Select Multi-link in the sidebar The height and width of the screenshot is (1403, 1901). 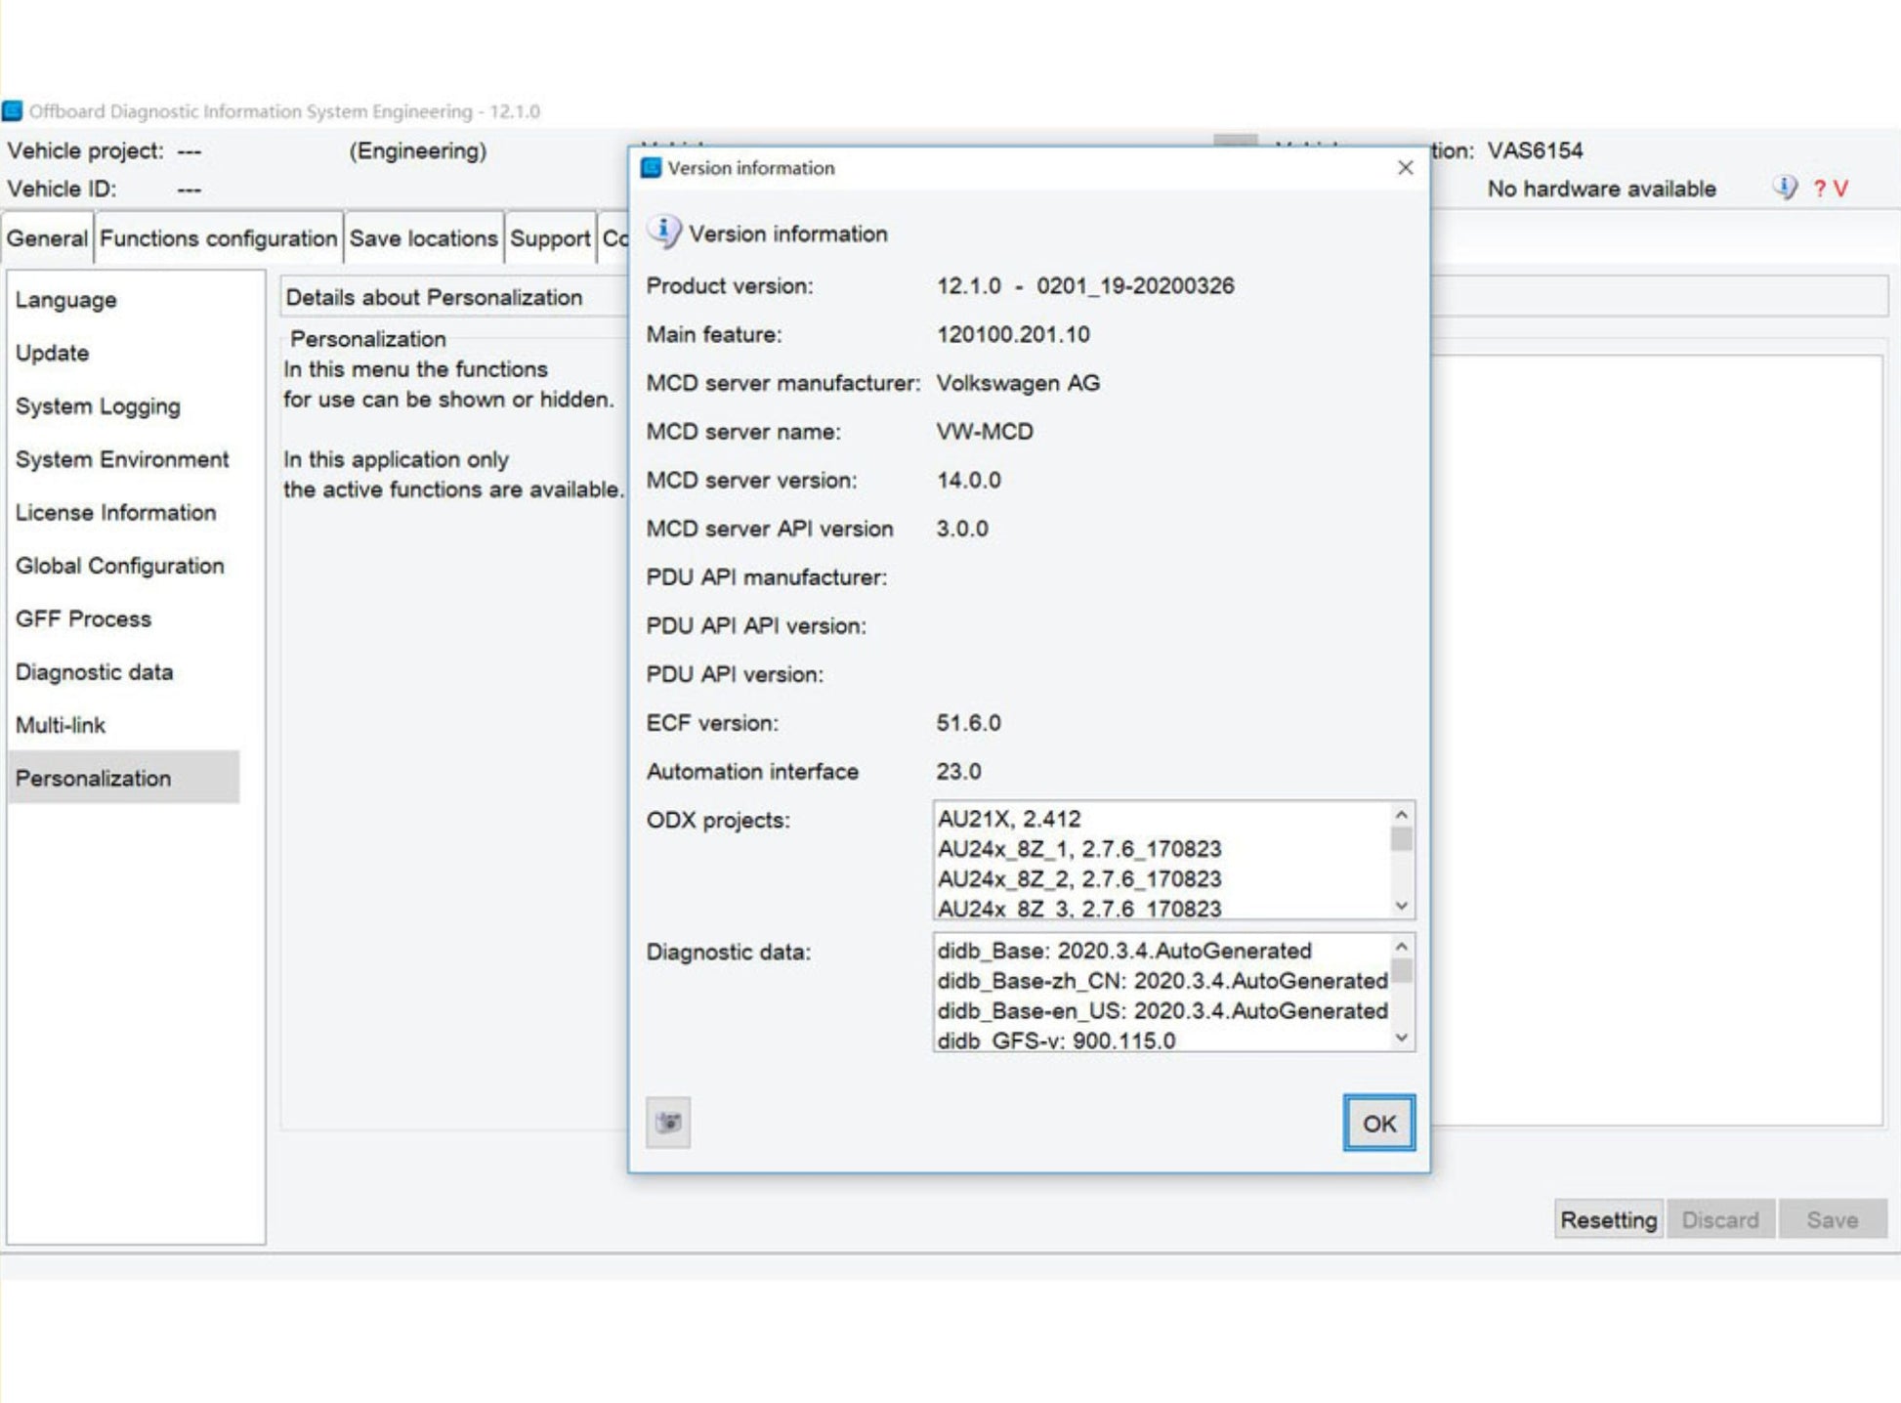(x=61, y=726)
